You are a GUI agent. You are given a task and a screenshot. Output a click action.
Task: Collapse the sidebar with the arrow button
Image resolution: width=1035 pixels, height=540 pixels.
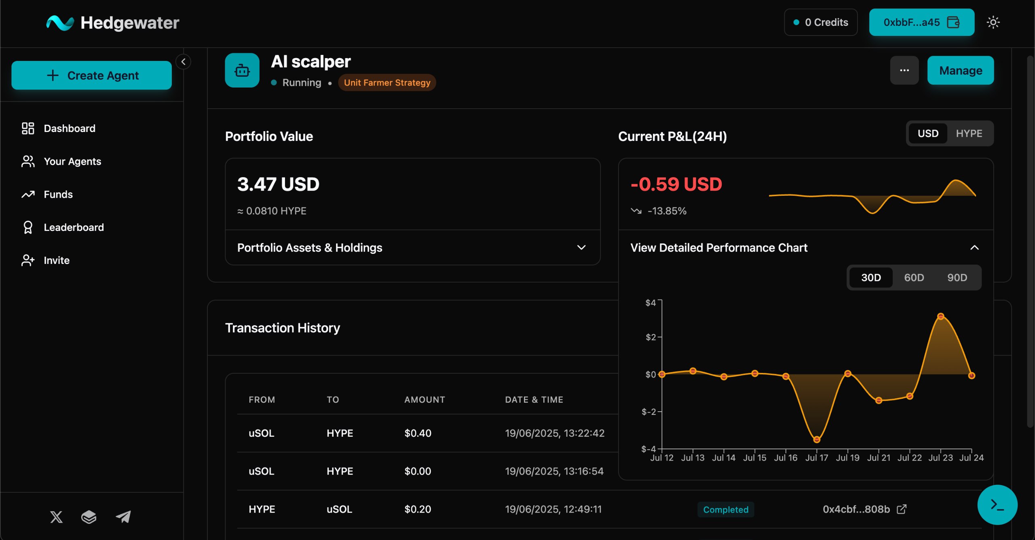click(184, 62)
